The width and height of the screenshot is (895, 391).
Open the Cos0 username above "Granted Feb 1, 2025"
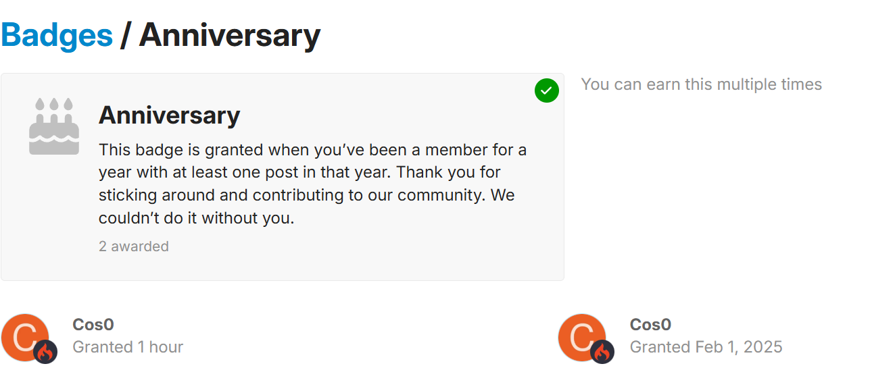[x=650, y=325]
